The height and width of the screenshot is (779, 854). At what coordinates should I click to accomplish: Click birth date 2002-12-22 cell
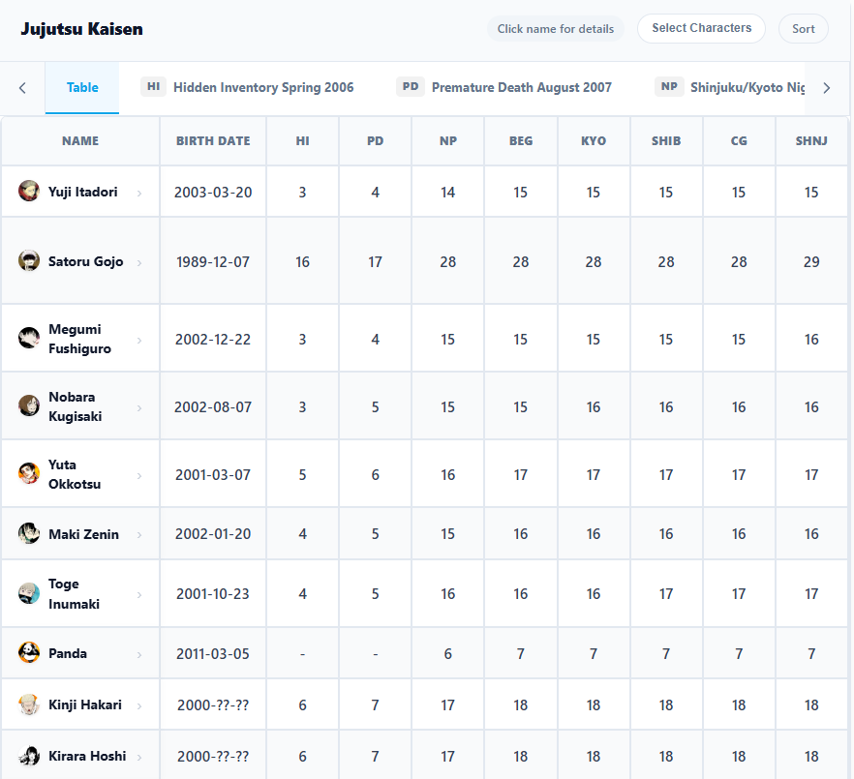click(x=213, y=339)
